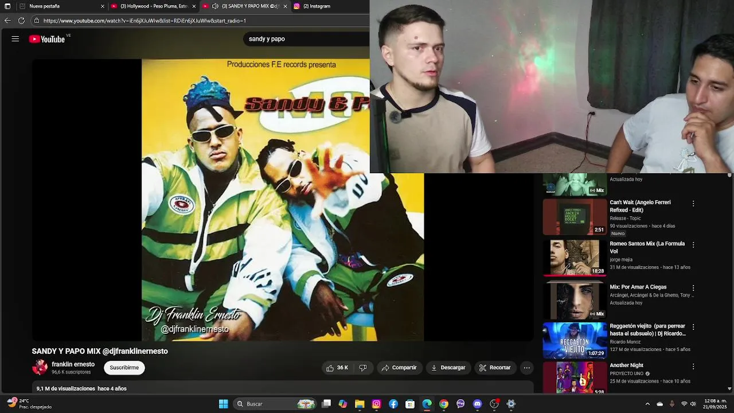Open Another Night video title
The image size is (734, 413).
coord(626,365)
